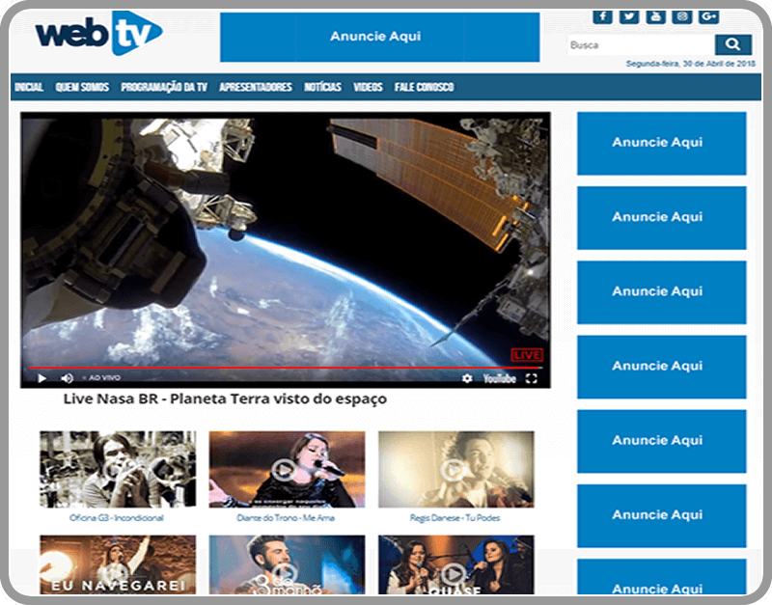The image size is (772, 605).
Task: Open the YouTube social icon
Action: [x=655, y=16]
